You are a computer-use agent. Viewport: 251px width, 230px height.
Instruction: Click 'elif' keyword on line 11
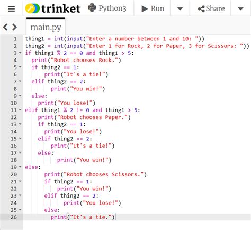pyautogui.click(x=31, y=110)
